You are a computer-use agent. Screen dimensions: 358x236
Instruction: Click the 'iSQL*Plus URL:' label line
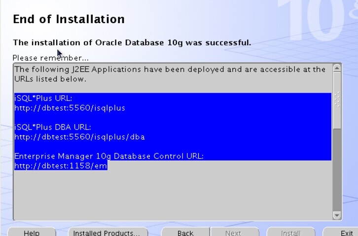pos(43,98)
